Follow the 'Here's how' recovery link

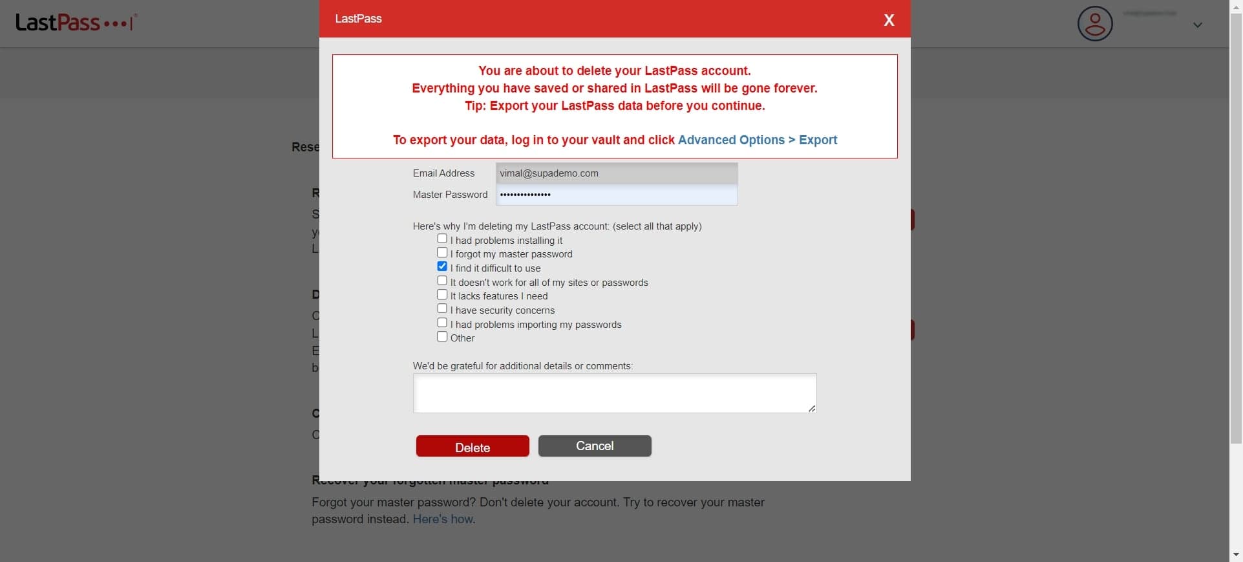point(443,519)
